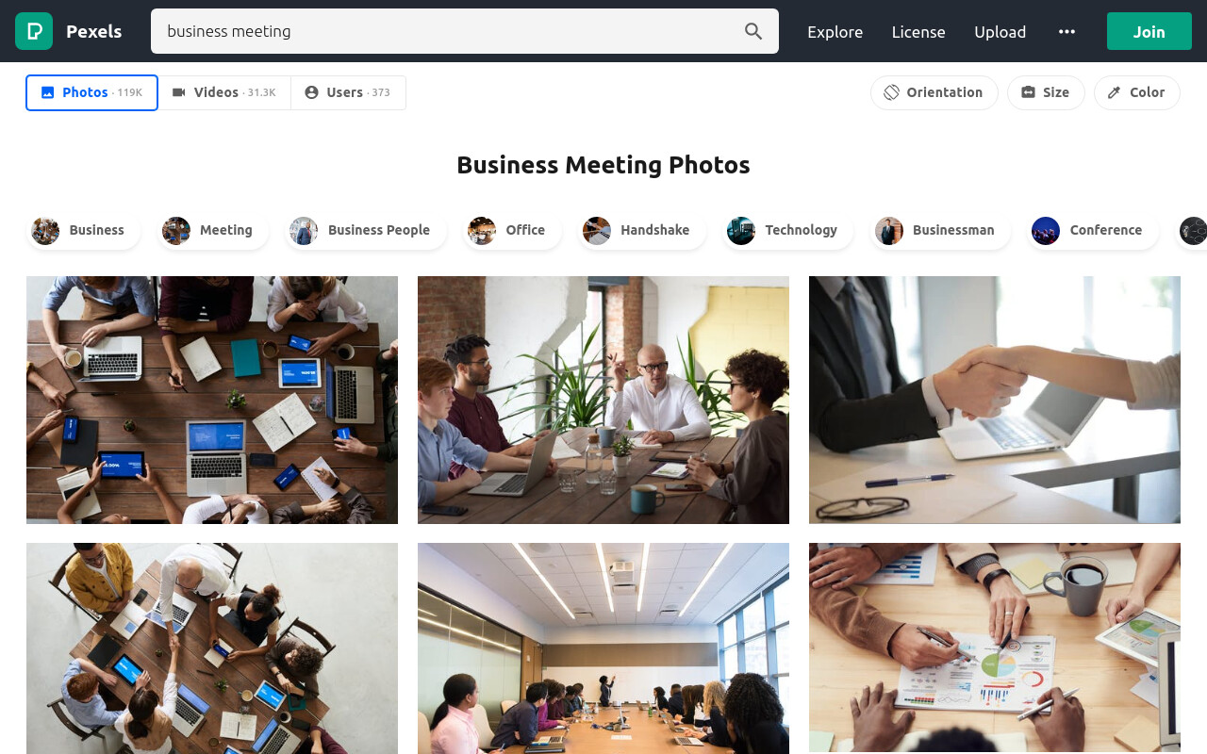Click the search magnifier icon
This screenshot has width=1207, height=754.
pyautogui.click(x=753, y=31)
